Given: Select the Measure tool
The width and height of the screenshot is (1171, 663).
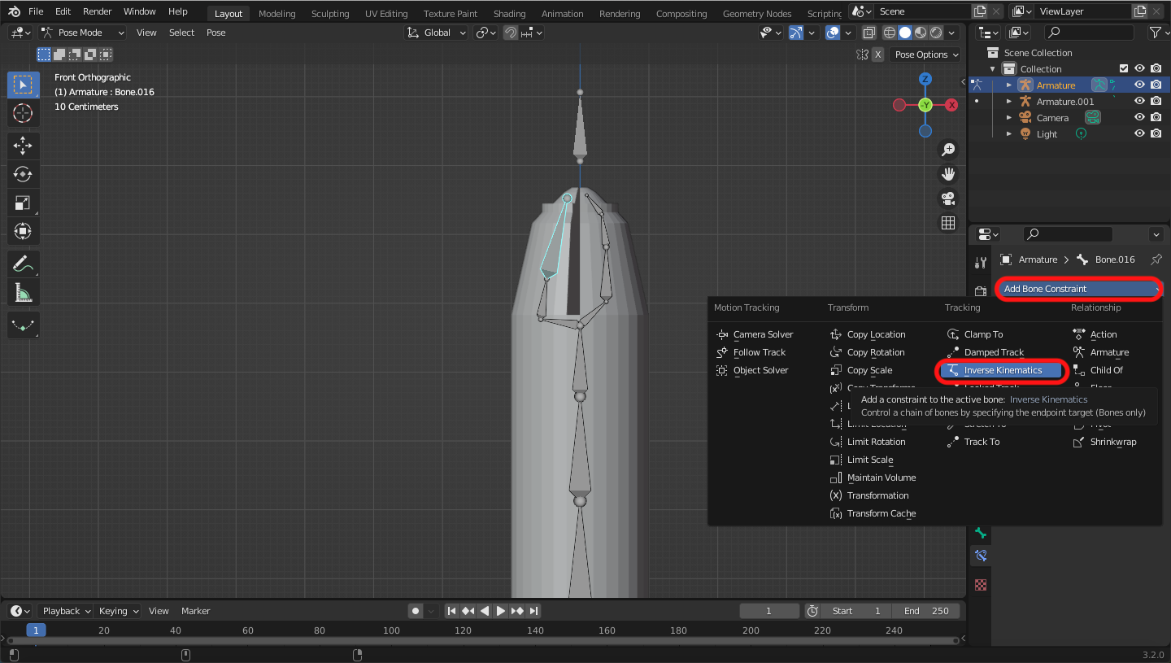Looking at the screenshot, I should [24, 292].
